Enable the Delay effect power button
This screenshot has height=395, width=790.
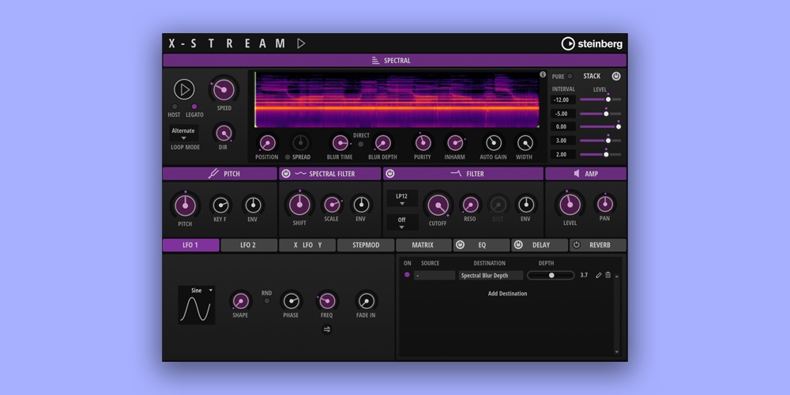click(x=518, y=245)
